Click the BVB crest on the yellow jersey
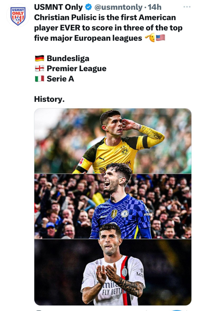Viewport: 198px width, 311px height. [124, 150]
